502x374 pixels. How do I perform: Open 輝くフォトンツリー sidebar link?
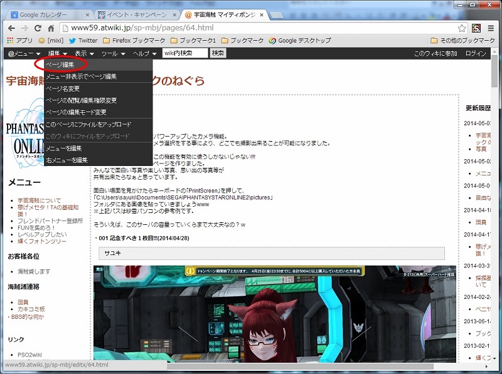click(42, 241)
